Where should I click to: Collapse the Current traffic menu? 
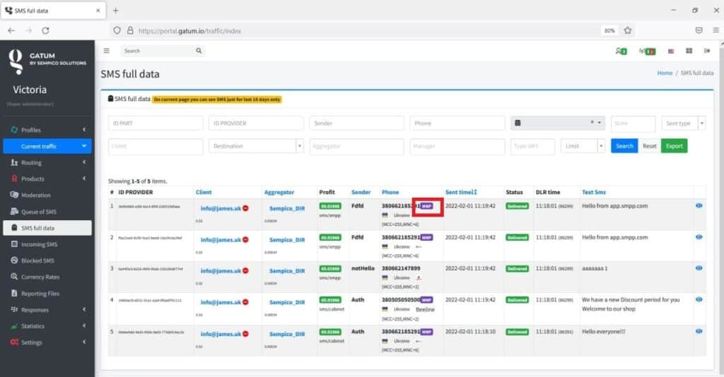coord(47,146)
